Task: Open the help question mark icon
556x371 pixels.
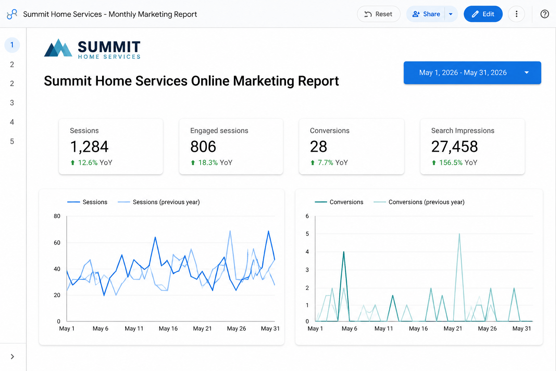Action: (544, 14)
